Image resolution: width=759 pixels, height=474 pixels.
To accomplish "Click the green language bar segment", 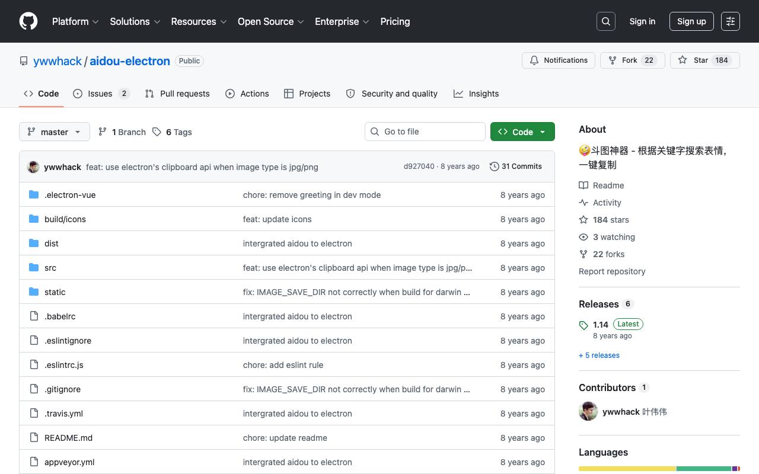I will pyautogui.click(x=704, y=469).
